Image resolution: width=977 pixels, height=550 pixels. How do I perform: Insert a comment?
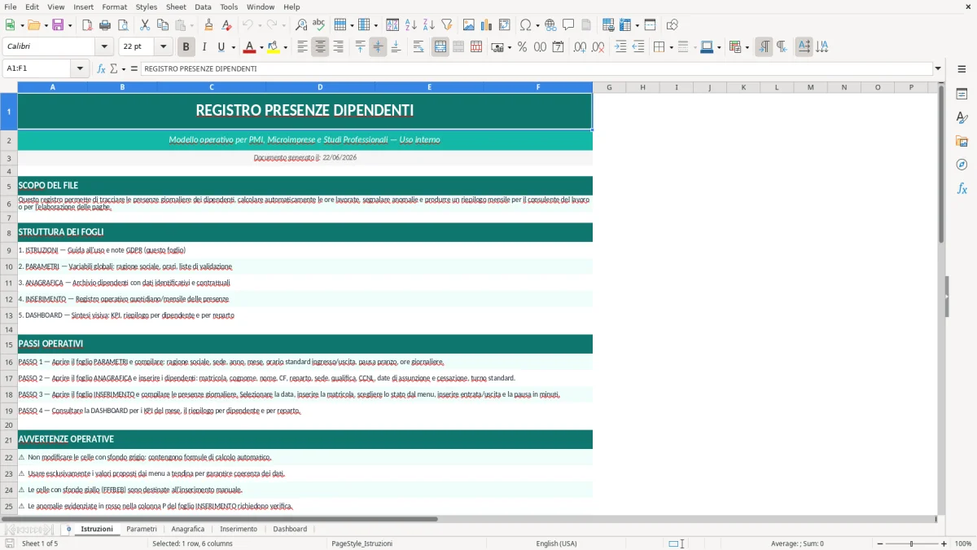pyautogui.click(x=568, y=25)
